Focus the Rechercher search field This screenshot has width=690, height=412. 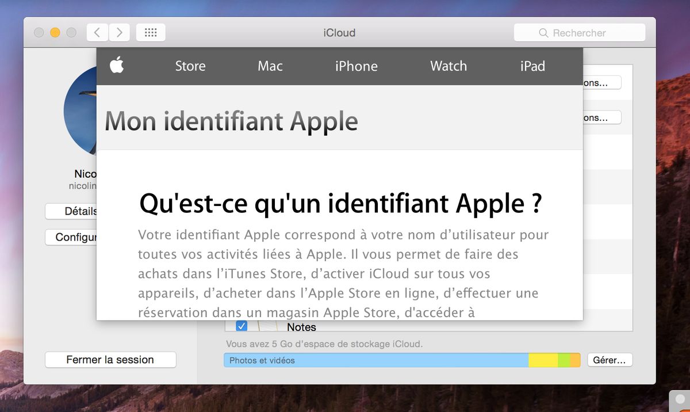click(580, 33)
